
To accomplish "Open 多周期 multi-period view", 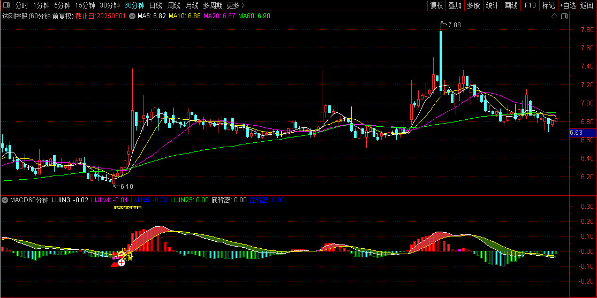I will pyautogui.click(x=213, y=5).
